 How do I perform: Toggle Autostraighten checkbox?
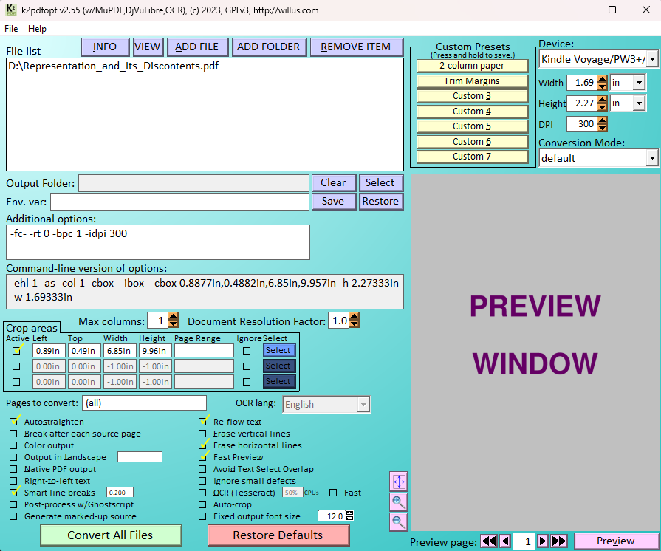tap(14, 422)
